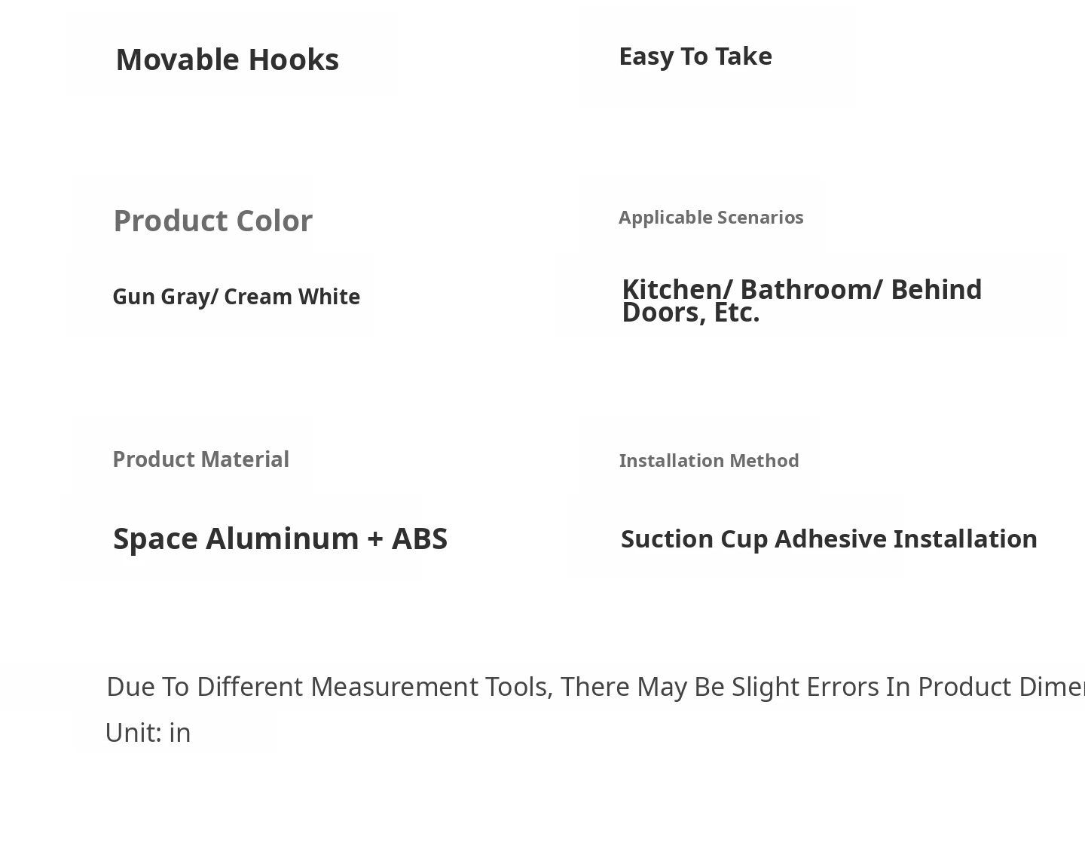
Task: Click the word Hooks in the heading
Action: (x=293, y=60)
